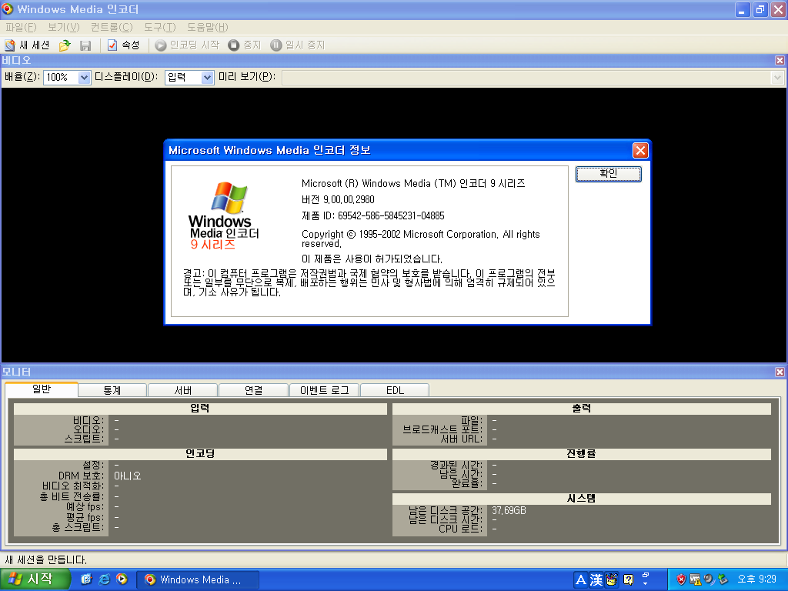Click the volume speaker tray icon
The image size is (788, 591).
(709, 579)
